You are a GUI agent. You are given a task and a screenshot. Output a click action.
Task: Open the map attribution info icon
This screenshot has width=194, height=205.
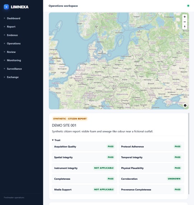(185, 106)
